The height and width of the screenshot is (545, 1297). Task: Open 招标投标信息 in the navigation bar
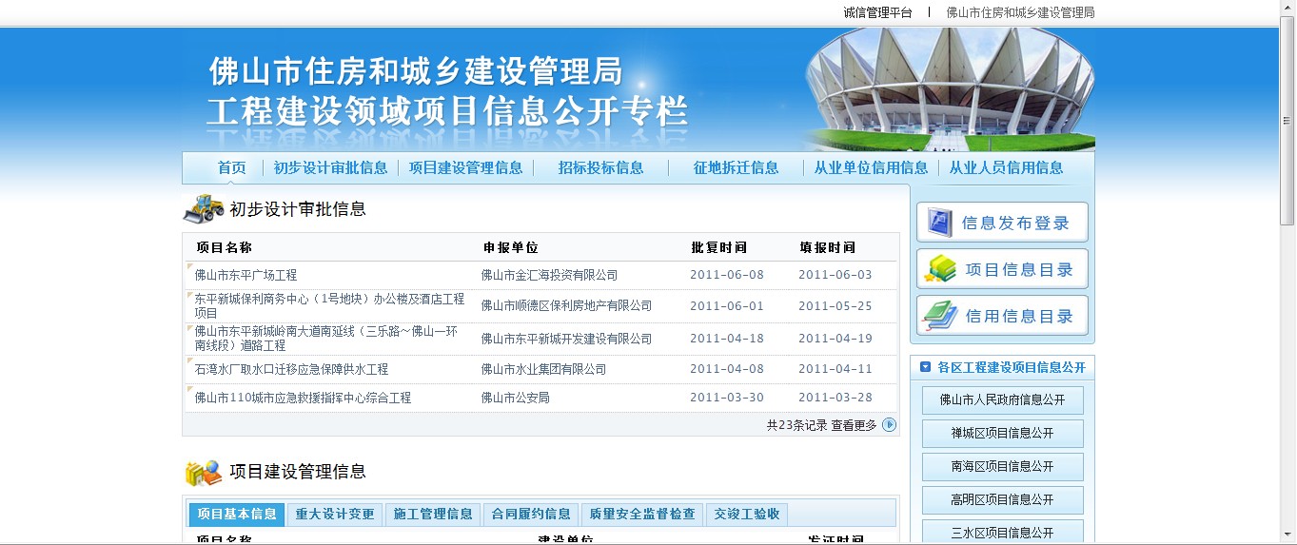pos(600,168)
